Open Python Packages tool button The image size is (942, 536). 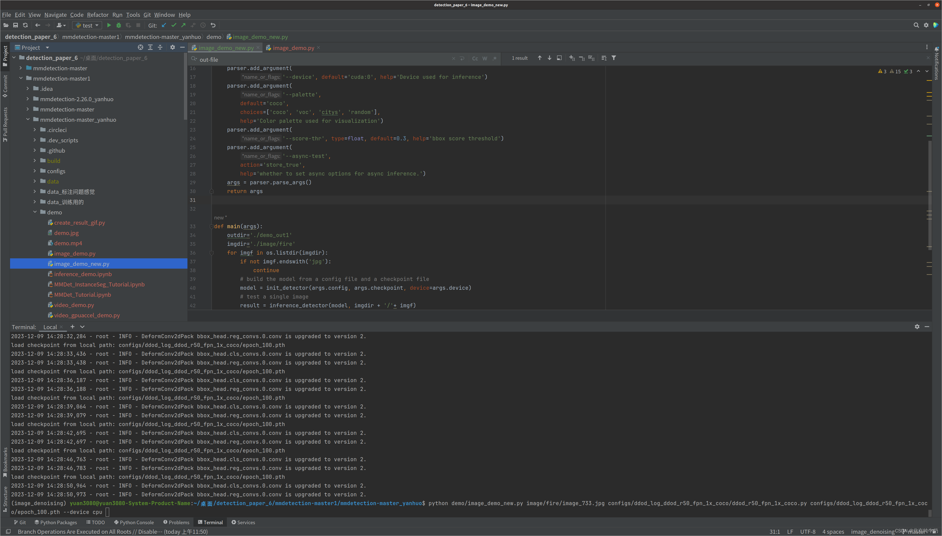56,522
